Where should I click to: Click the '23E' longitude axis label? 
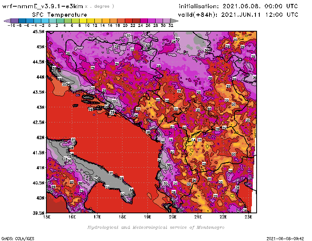pyautogui.click(x=248, y=217)
